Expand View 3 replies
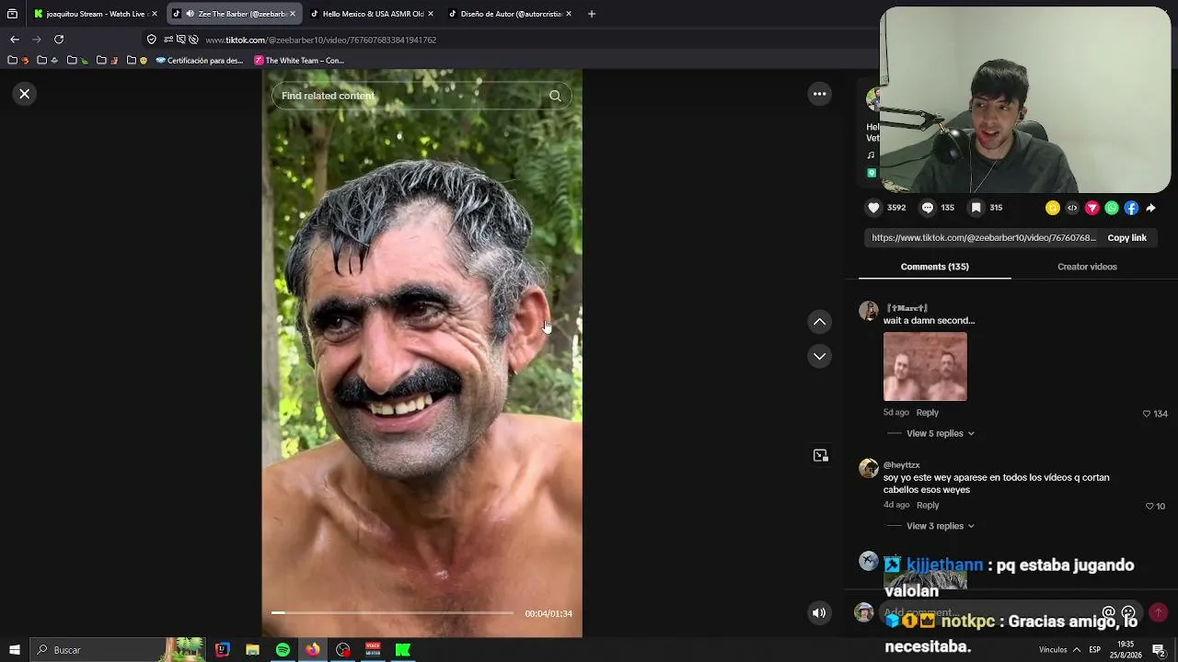Screen dimensions: 1178x662 (x=940, y=526)
